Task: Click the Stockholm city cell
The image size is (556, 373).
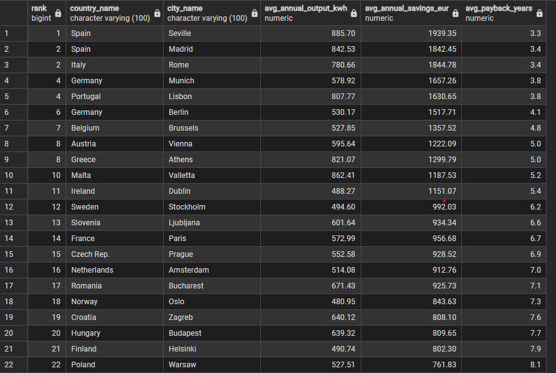Action: coord(212,207)
